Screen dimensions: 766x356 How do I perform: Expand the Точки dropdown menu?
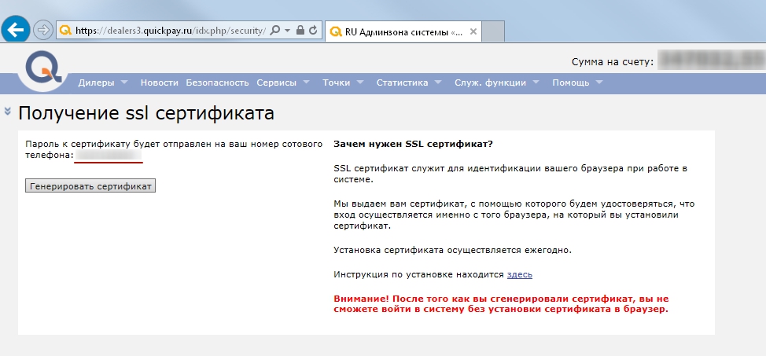pos(343,83)
